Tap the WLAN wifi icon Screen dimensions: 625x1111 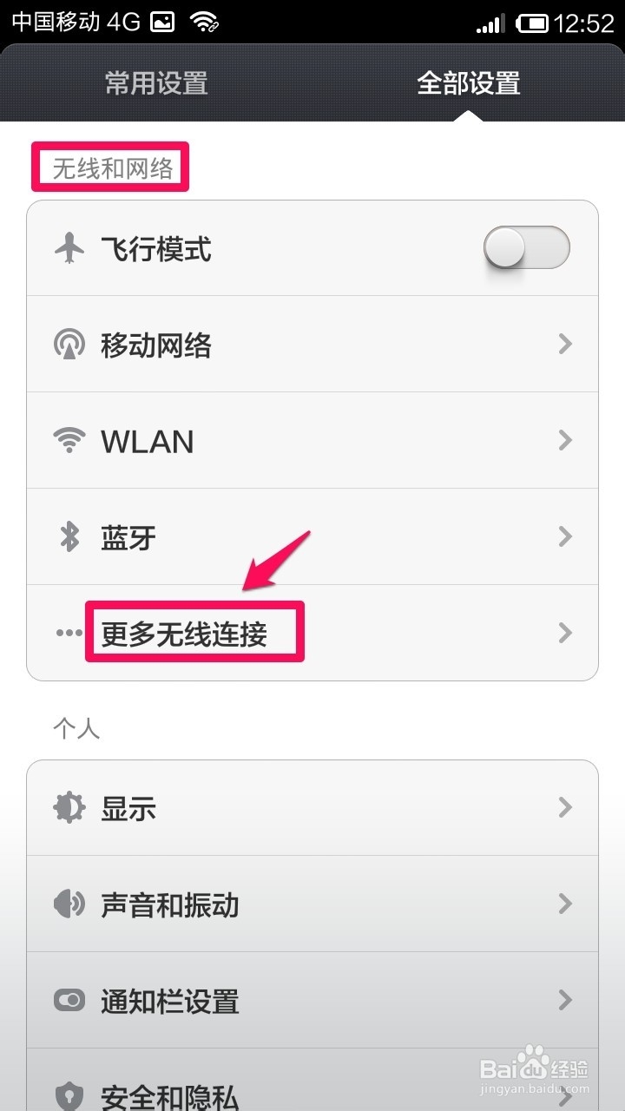69,442
